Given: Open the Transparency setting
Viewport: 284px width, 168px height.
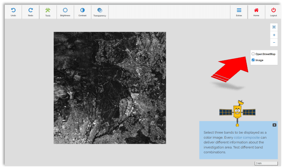Looking at the screenshot, I should [100, 11].
